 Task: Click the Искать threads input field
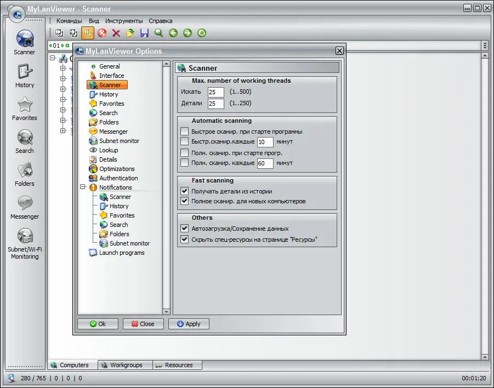[216, 92]
